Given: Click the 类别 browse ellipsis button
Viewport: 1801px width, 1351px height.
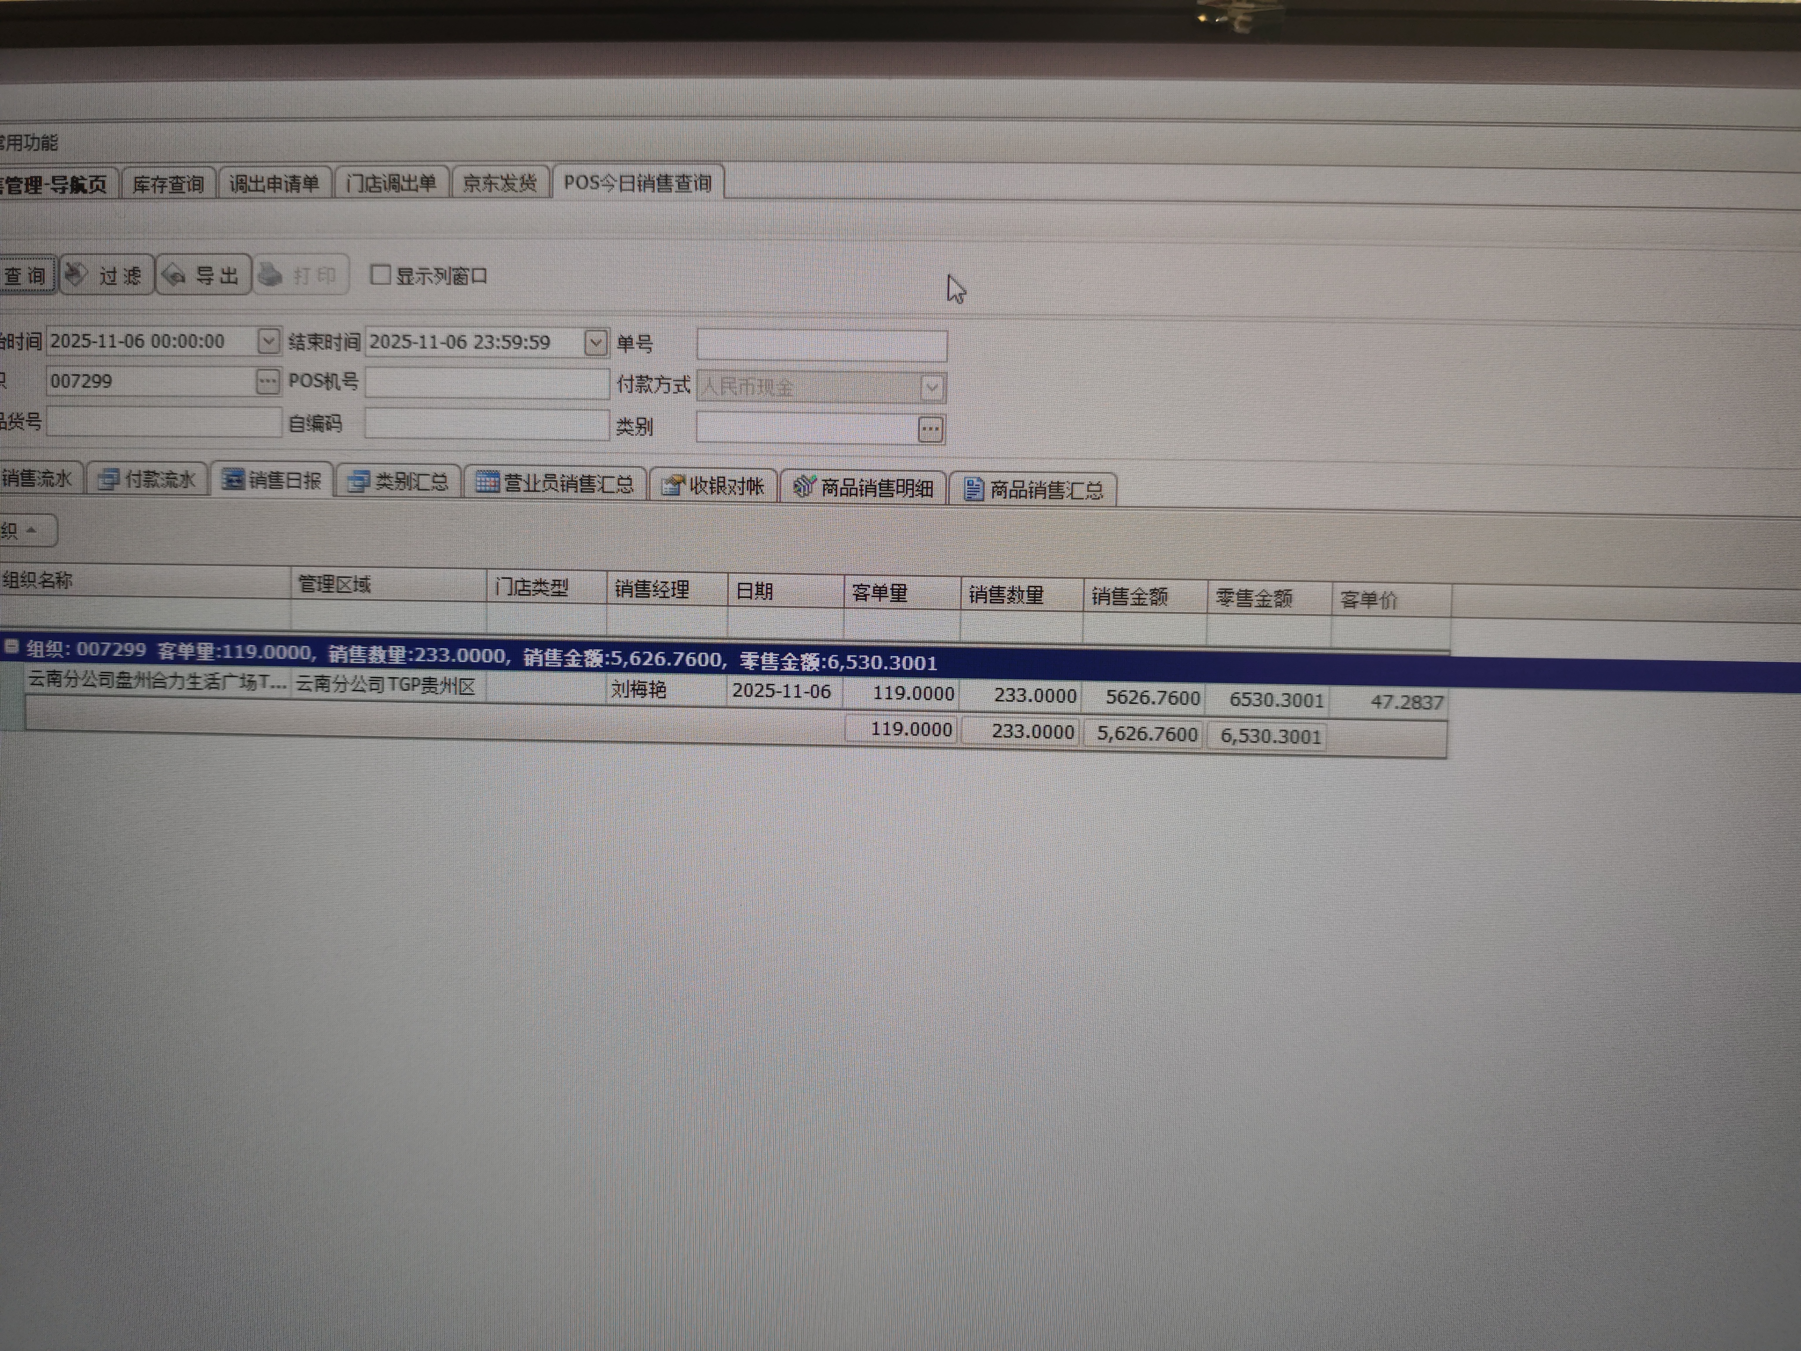Looking at the screenshot, I should click(x=930, y=429).
